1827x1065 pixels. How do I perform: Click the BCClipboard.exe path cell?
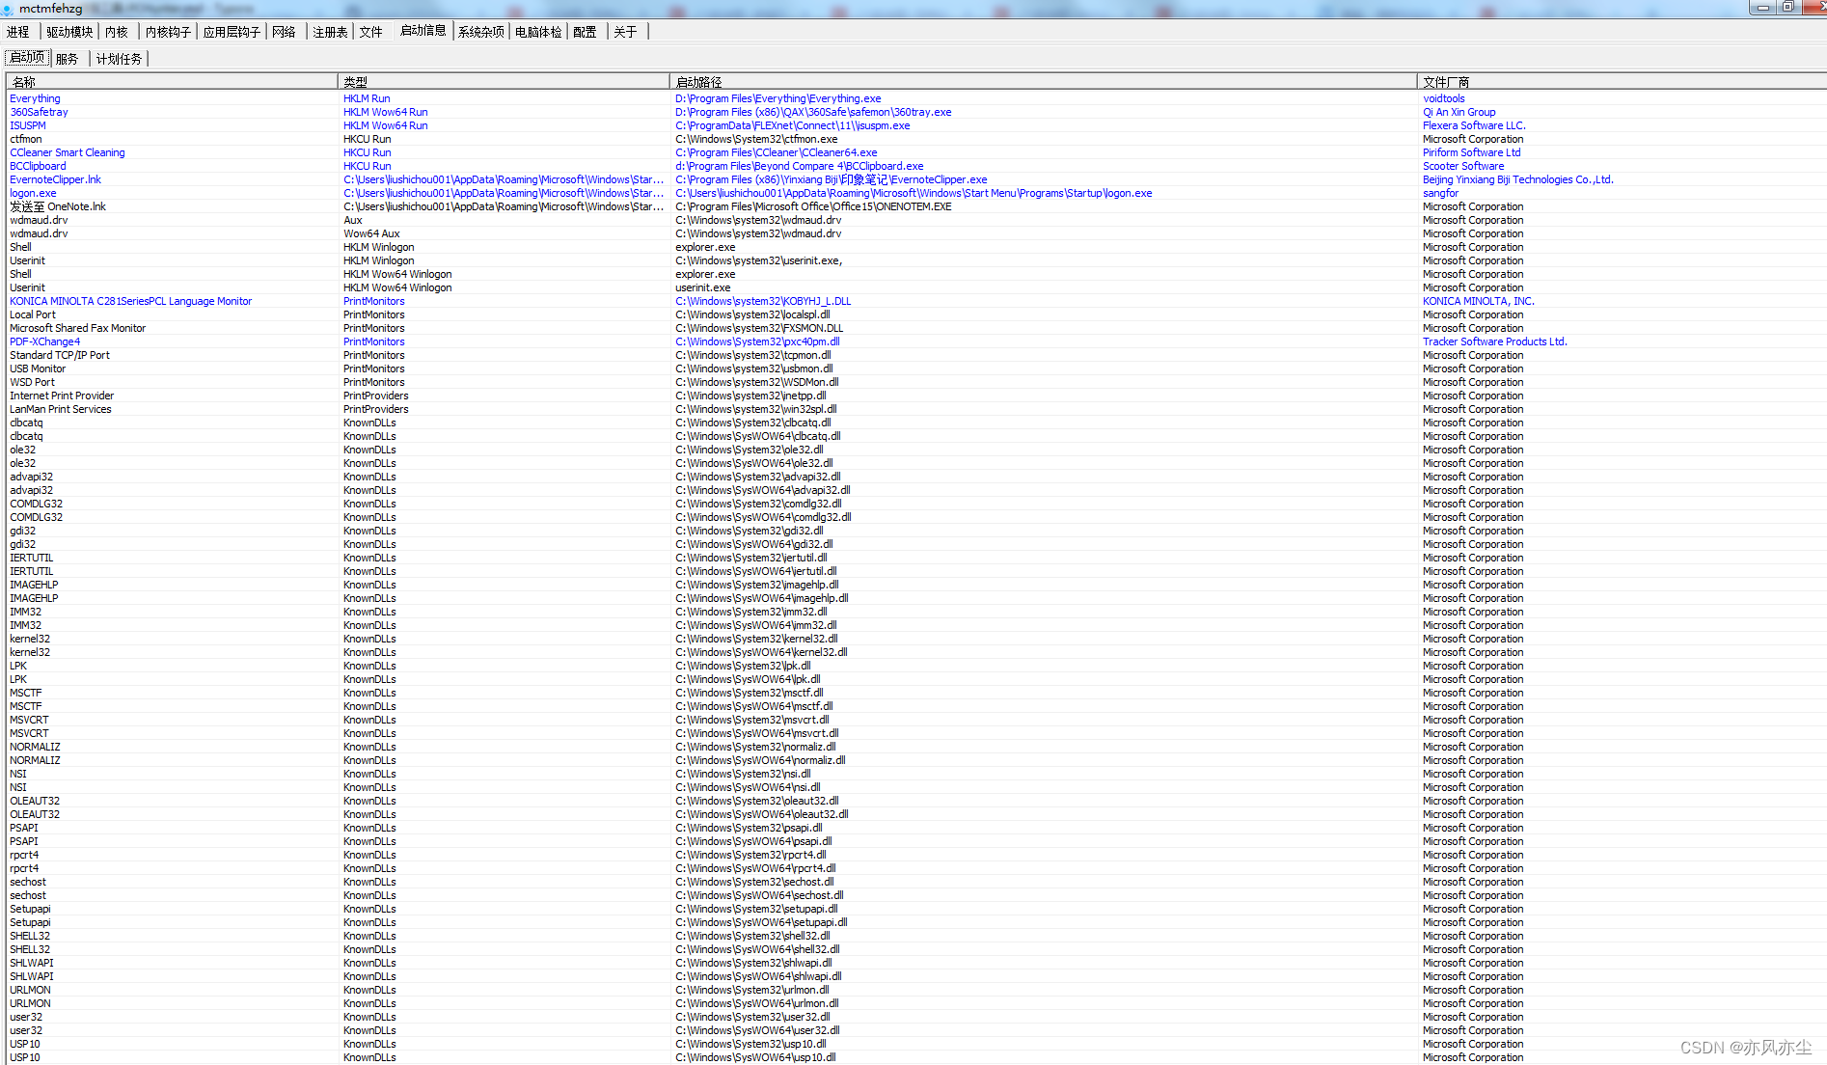click(799, 166)
